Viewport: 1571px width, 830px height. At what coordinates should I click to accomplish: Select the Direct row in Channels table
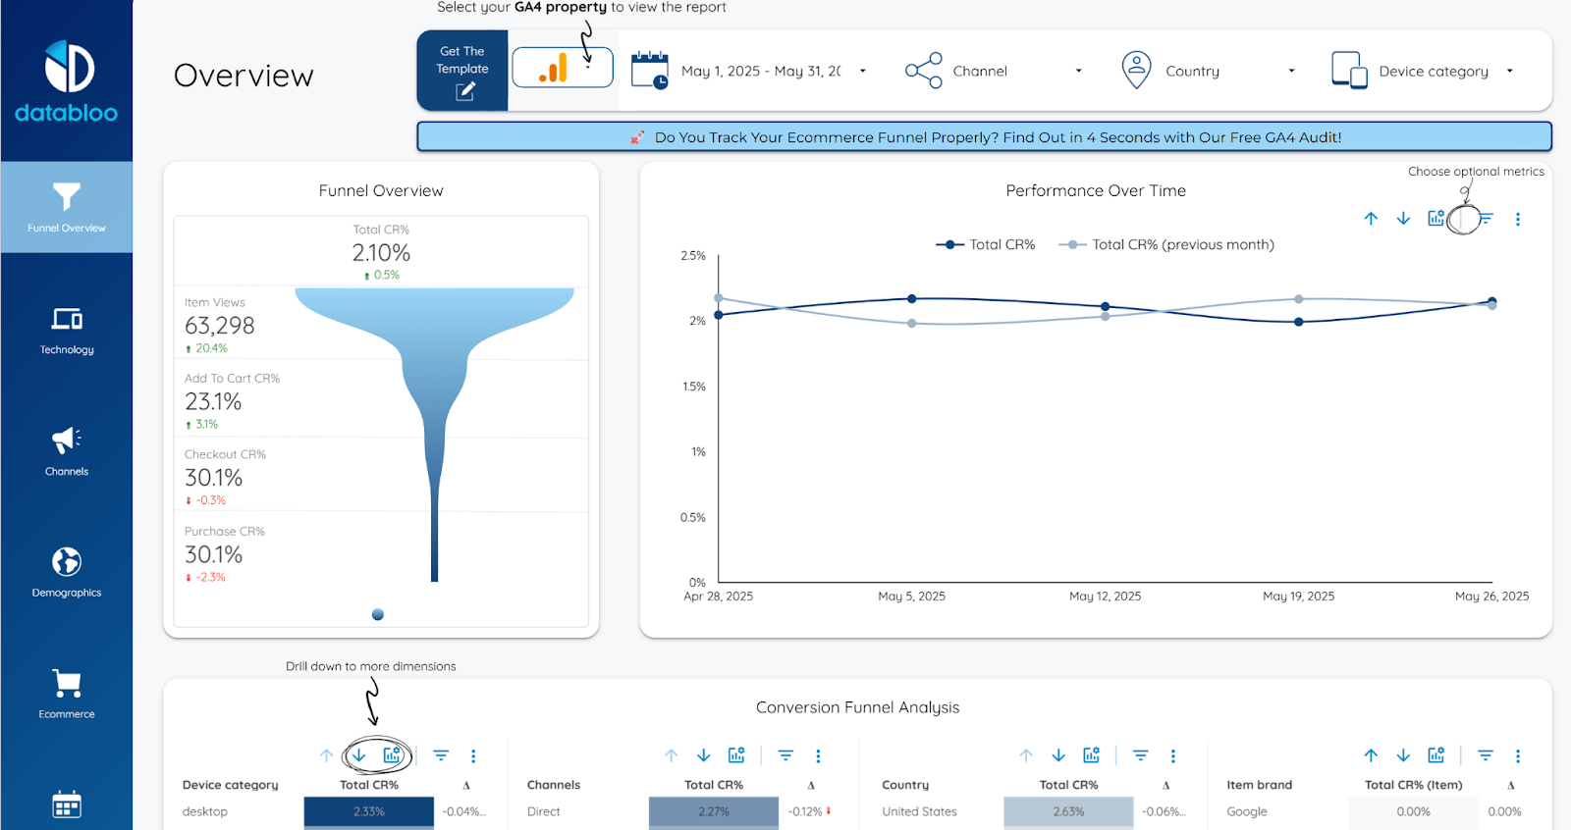pos(679,811)
